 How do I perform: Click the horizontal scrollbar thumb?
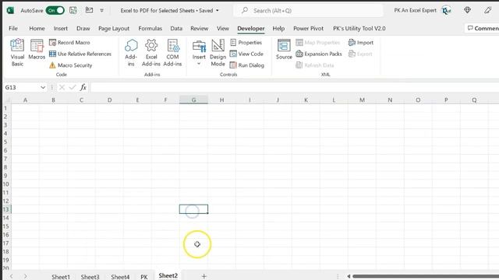[426, 276]
